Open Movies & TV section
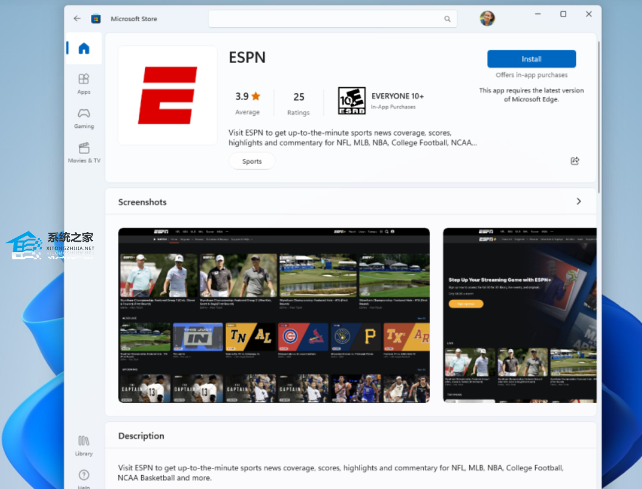This screenshot has width=642, height=489. click(x=84, y=153)
